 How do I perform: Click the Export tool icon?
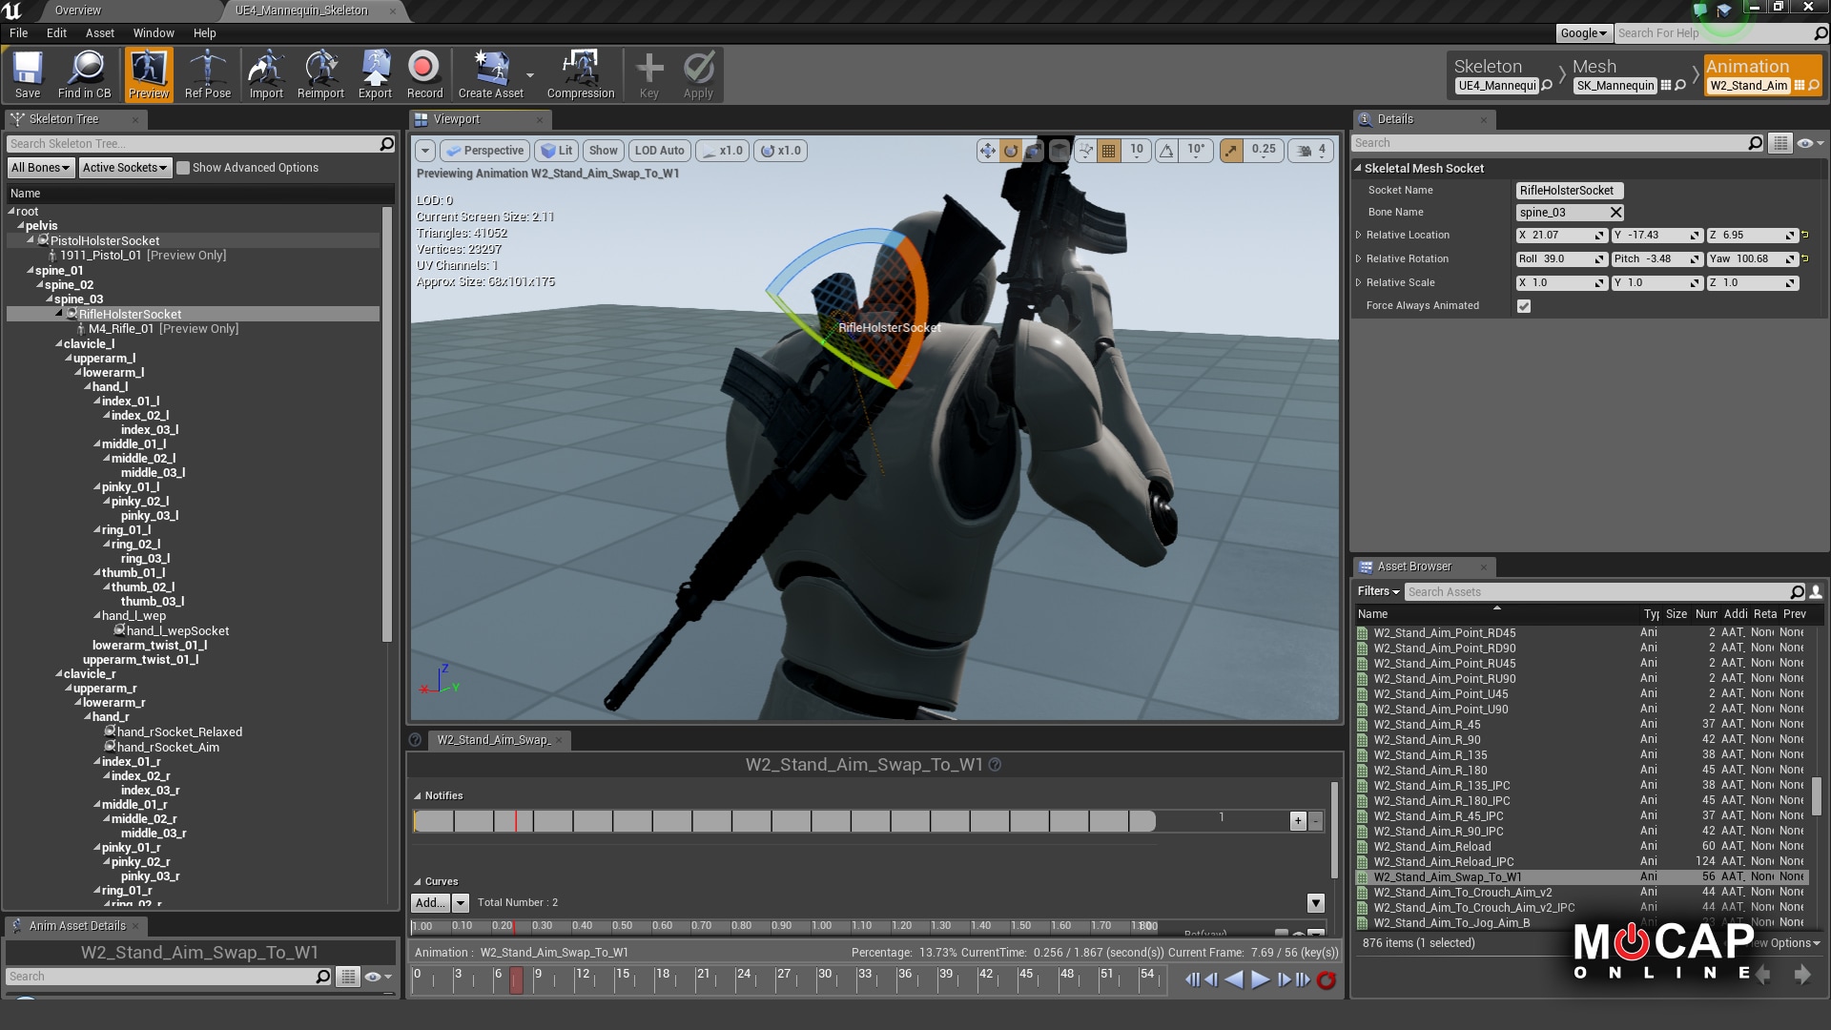tap(374, 75)
